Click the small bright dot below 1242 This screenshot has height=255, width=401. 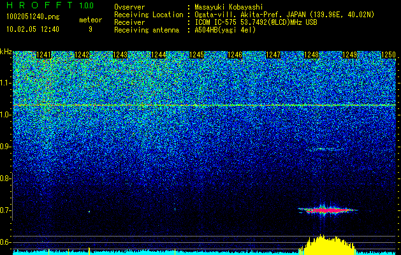pyautogui.click(x=89, y=212)
